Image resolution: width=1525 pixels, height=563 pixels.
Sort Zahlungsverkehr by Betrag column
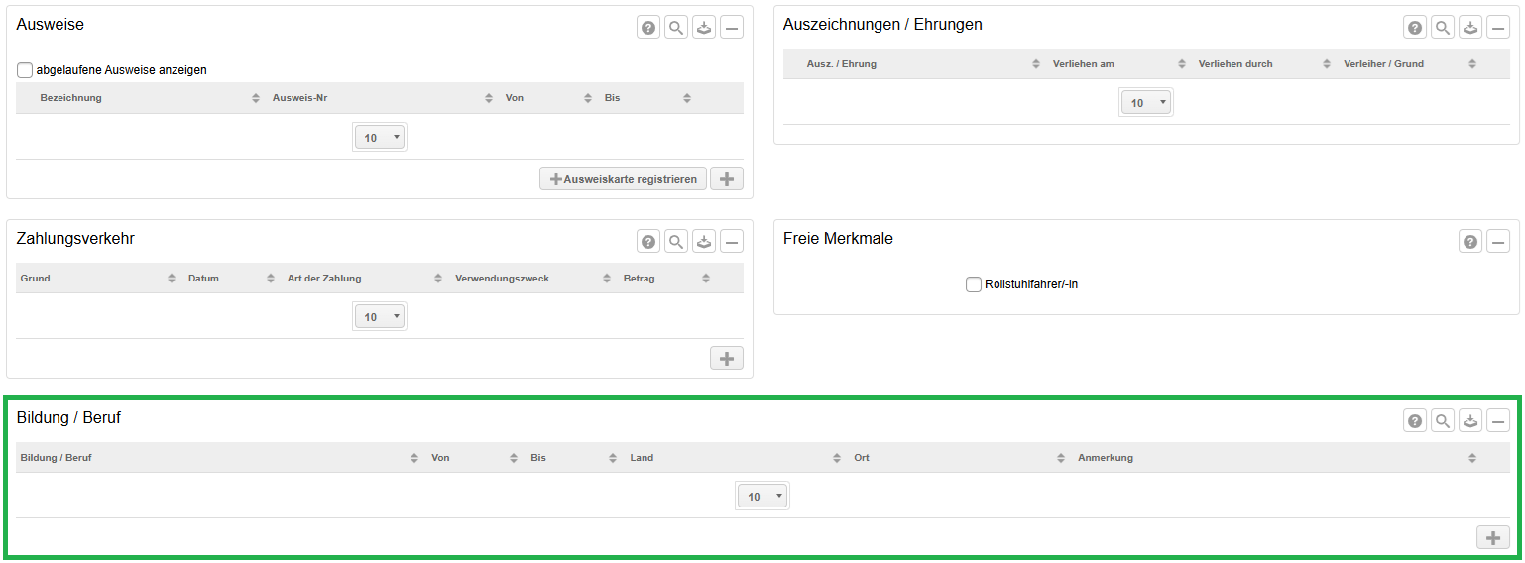(640, 279)
